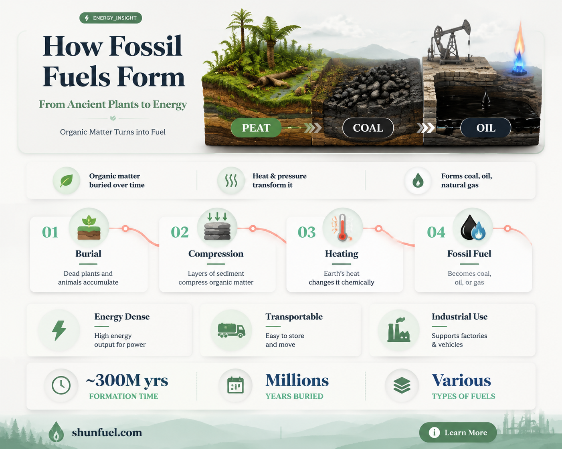The image size is (562, 449).
Task: Click the step number 02
Action: pyautogui.click(x=180, y=232)
